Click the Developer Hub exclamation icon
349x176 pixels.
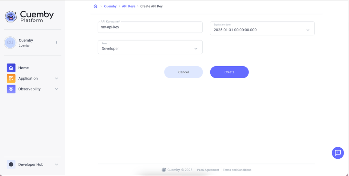point(11,164)
